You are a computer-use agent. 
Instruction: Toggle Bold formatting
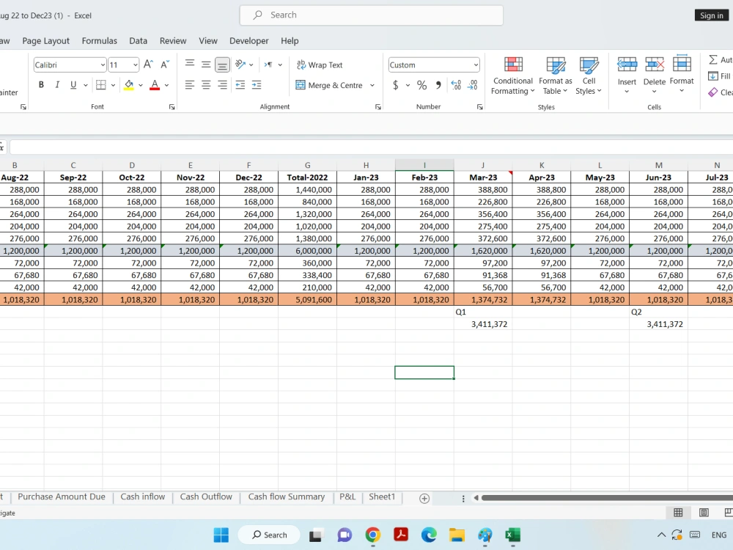41,84
